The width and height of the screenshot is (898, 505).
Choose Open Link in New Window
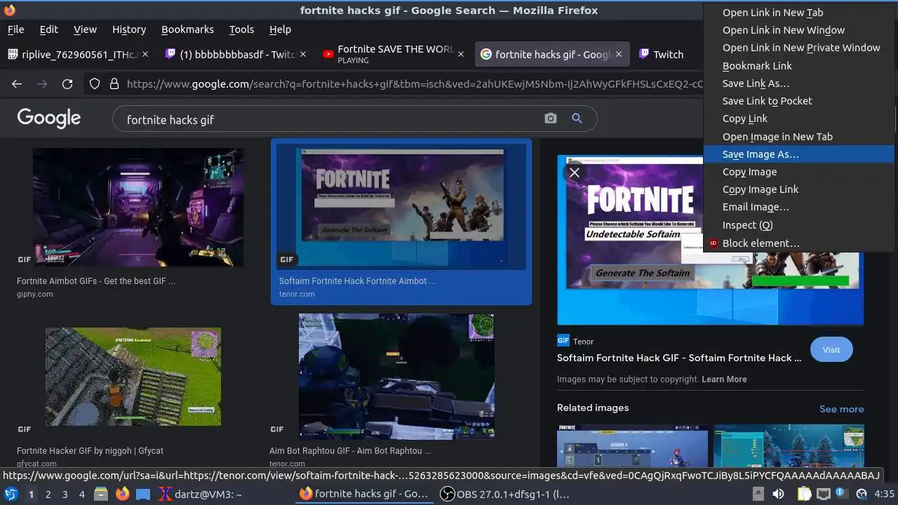click(799, 30)
